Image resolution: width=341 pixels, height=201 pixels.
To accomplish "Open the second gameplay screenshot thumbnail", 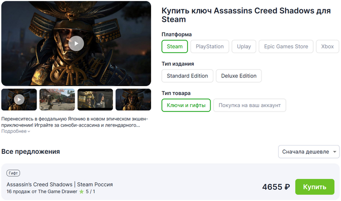I will click(x=57, y=99).
